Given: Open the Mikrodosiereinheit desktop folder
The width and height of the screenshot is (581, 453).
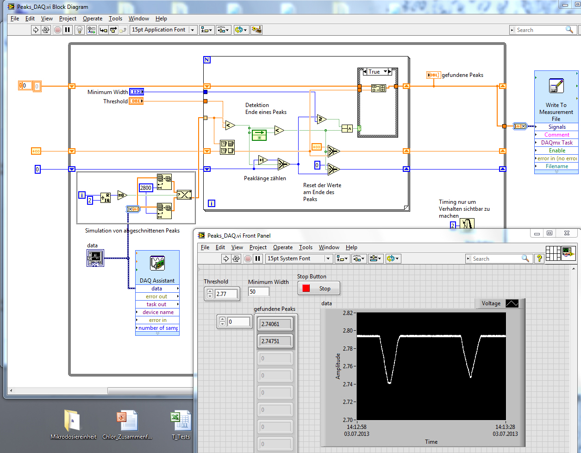Looking at the screenshot, I should point(73,421).
